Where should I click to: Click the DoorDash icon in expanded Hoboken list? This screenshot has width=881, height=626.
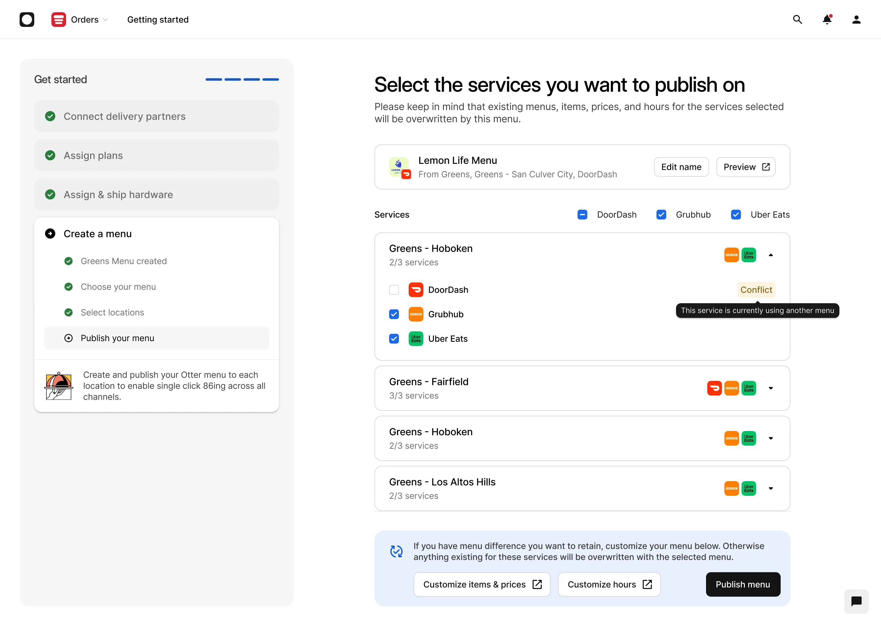point(416,290)
